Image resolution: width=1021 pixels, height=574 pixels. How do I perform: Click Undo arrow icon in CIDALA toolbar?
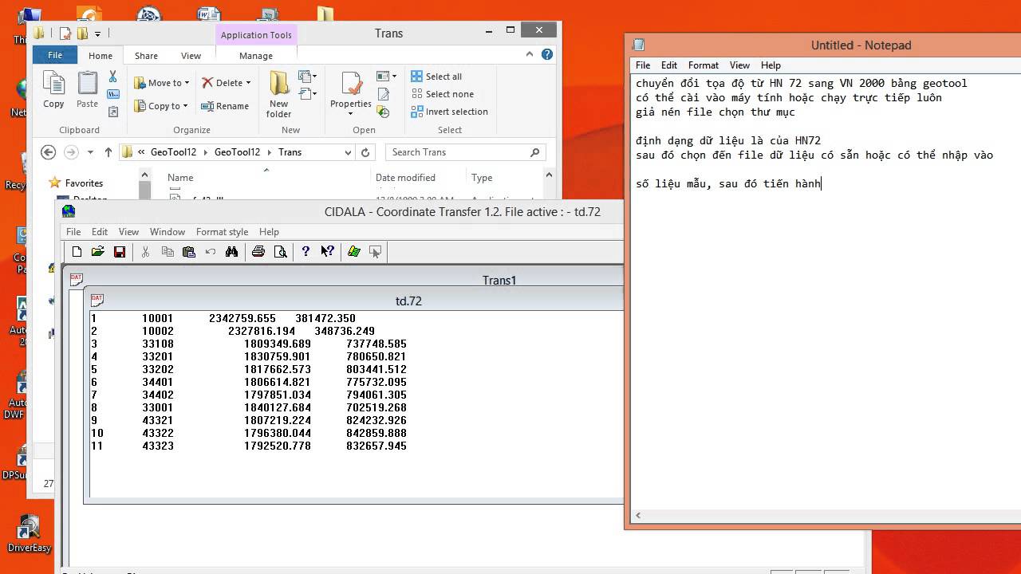[x=211, y=252]
